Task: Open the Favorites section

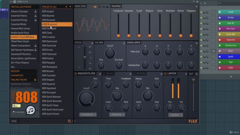Action: [x=24, y=75]
